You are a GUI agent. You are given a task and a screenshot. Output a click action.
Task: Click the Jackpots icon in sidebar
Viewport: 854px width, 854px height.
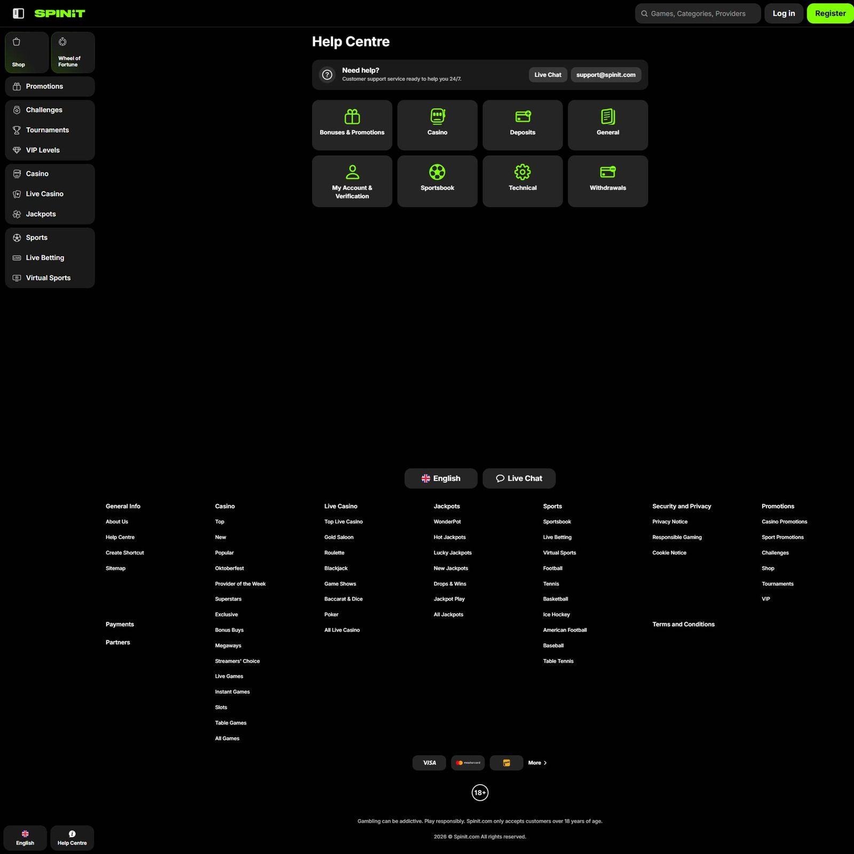tap(17, 215)
